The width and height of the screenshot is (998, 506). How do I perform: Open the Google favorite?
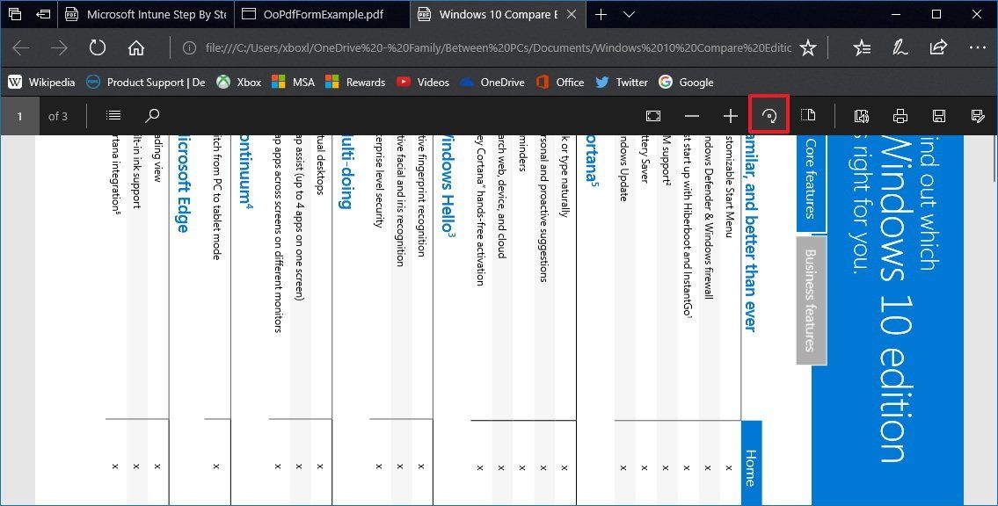(x=686, y=82)
